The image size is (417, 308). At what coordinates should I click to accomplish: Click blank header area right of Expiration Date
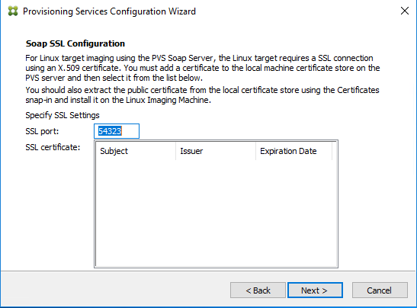[x=335, y=151]
